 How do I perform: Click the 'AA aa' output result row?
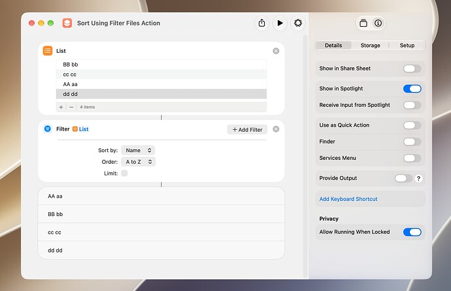pos(161,196)
